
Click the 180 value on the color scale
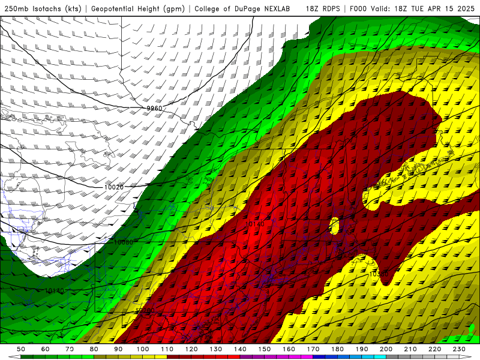(337, 349)
